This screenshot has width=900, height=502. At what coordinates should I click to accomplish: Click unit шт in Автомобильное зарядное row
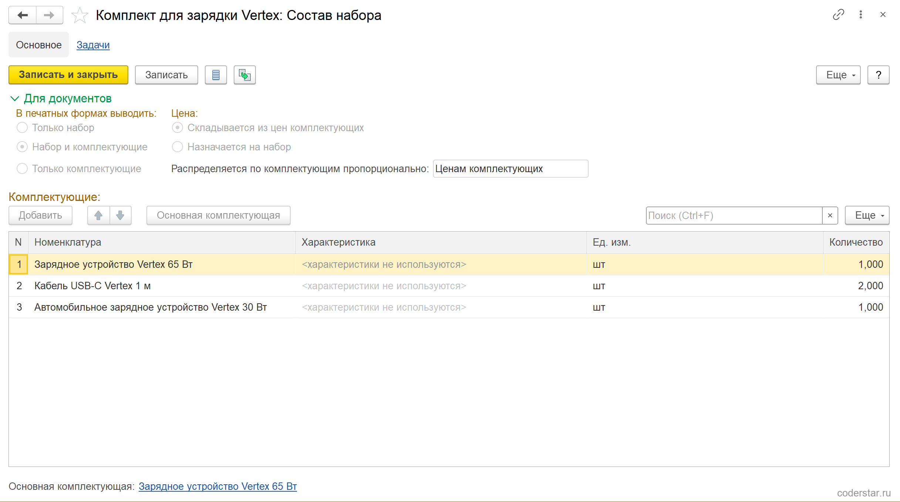tap(705, 307)
